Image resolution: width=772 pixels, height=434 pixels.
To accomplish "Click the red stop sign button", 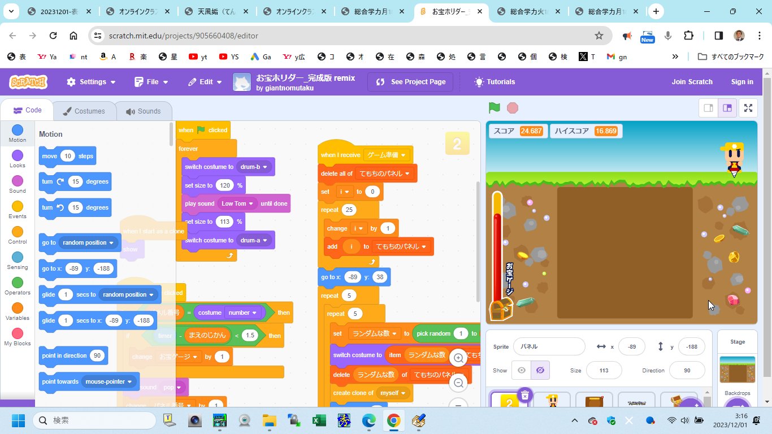I will (513, 107).
